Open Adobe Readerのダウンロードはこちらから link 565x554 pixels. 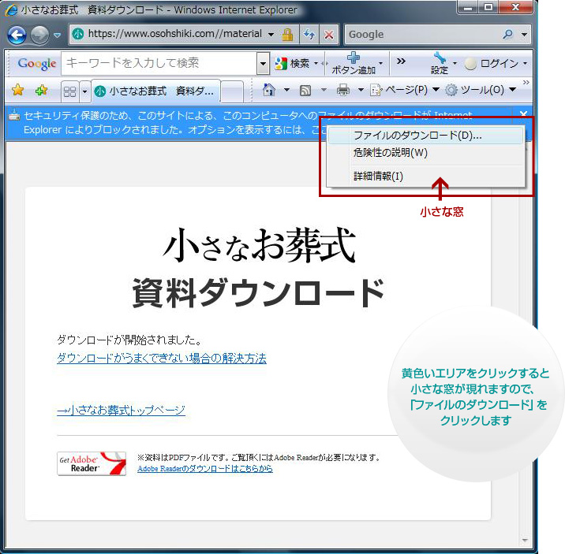205,469
